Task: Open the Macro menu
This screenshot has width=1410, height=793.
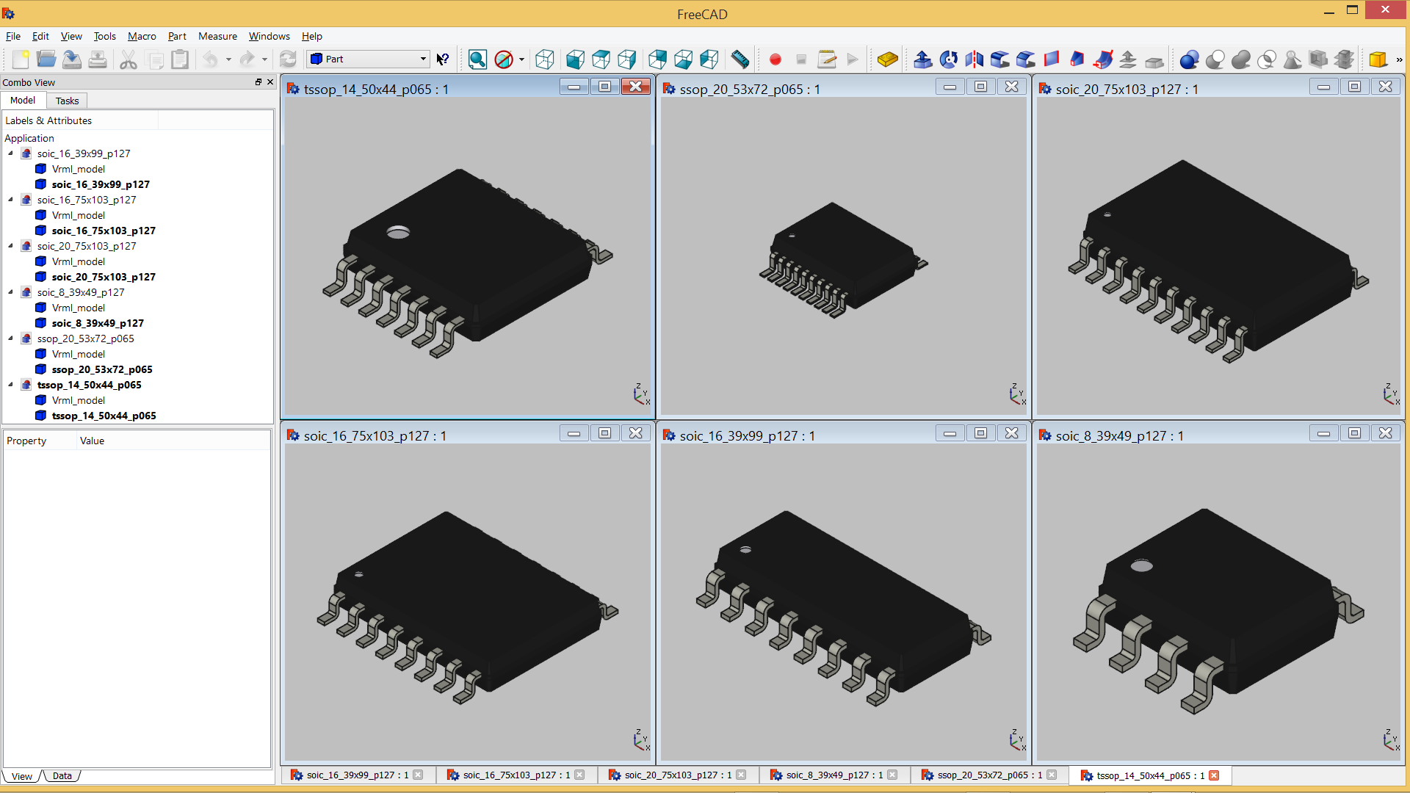Action: click(x=141, y=36)
